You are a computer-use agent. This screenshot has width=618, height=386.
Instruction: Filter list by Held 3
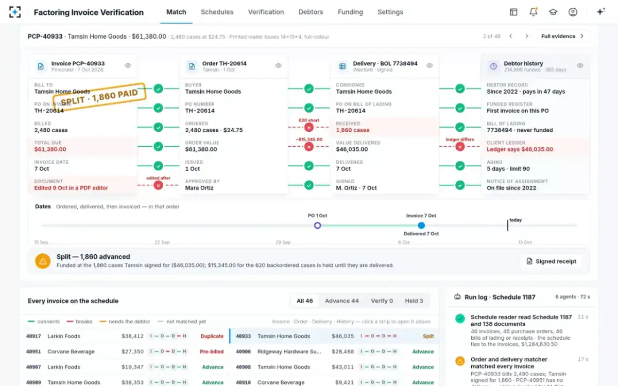[x=414, y=301]
